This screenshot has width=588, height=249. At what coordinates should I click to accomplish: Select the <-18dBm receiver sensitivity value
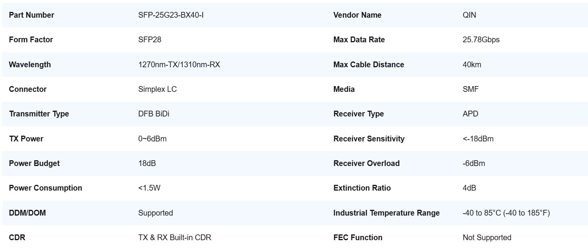(478, 139)
